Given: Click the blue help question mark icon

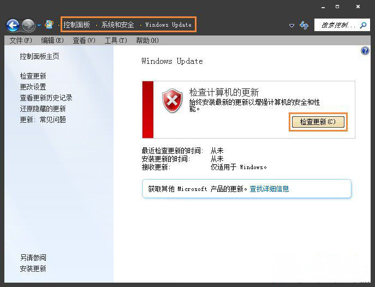Looking at the screenshot, I should point(365,51).
